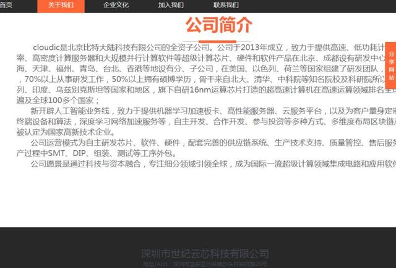Navigate to 联系我们 page
396x268 pixels.
pyautogui.click(x=226, y=5)
